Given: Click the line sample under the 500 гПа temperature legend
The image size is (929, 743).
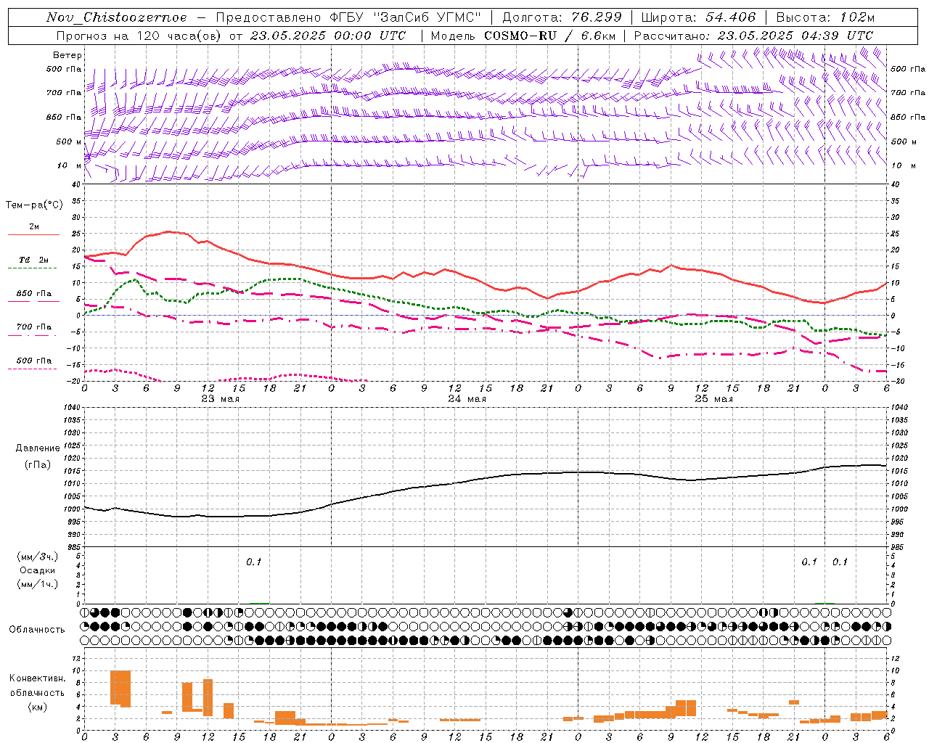Looking at the screenshot, I should 33,369.
